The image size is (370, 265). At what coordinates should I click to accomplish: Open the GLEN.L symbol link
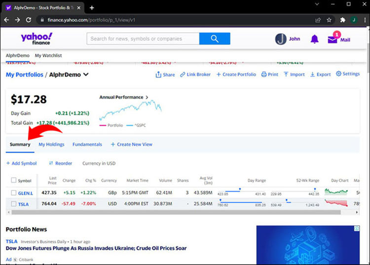(x=26, y=193)
